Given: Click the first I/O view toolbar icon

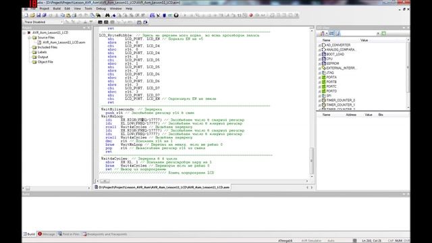Looking at the screenshot, I should (322, 33).
